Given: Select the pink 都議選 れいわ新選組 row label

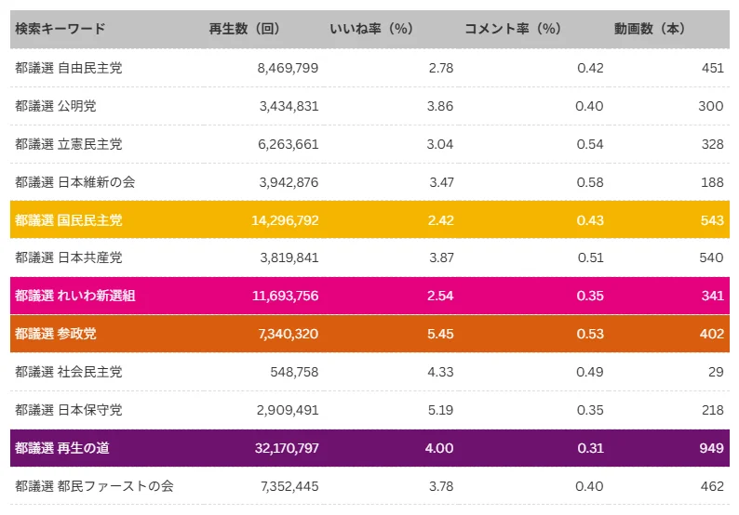Looking at the screenshot, I should click(75, 297).
